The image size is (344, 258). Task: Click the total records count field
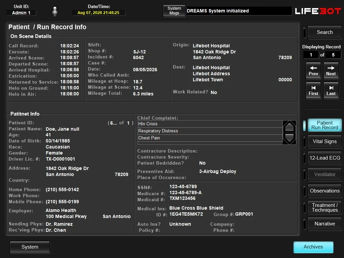click(x=333, y=55)
